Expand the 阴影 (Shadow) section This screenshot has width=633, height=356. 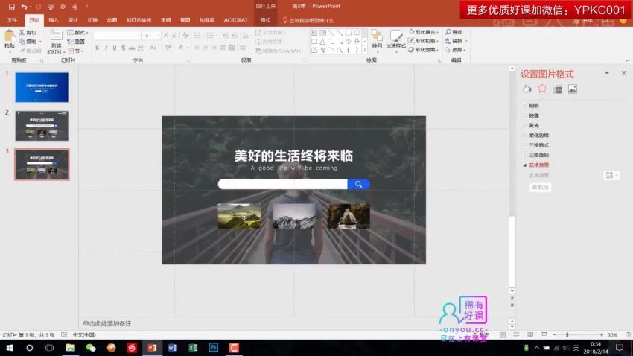(x=534, y=106)
